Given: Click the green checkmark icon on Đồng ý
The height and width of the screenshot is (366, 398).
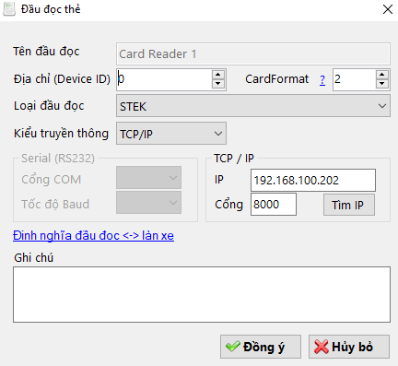Looking at the screenshot, I should (233, 347).
